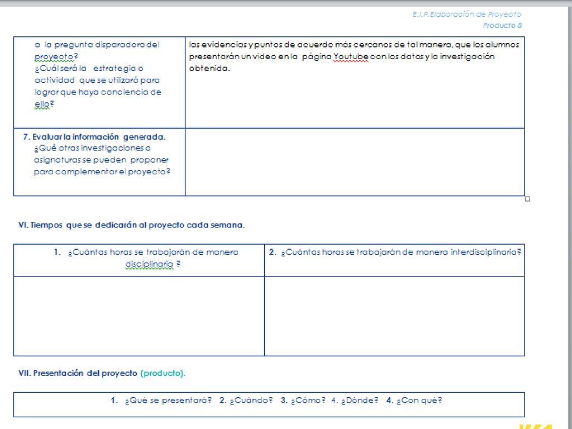Click '4. ¿Con qué?' text
The width and height of the screenshot is (572, 429).
[414, 401]
